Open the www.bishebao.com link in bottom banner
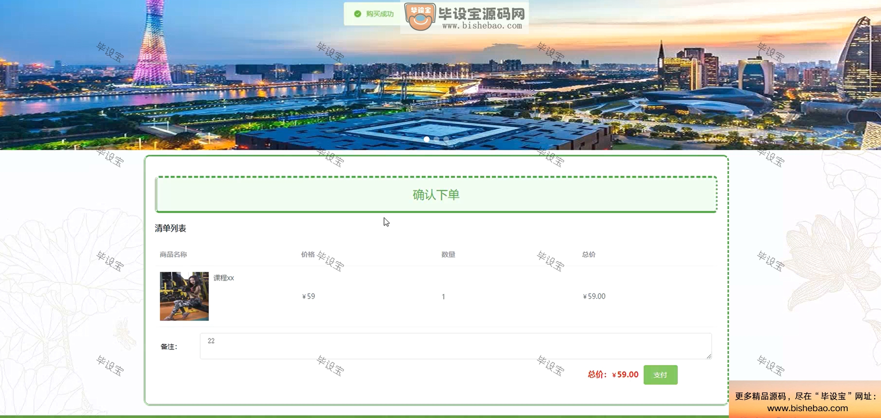Image resolution: width=881 pixels, height=418 pixels. click(807, 408)
